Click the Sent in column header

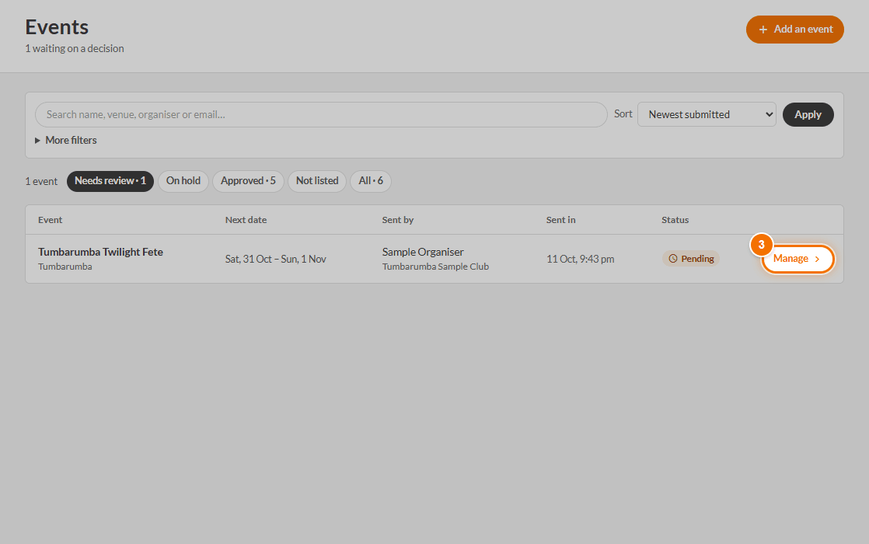pos(561,220)
